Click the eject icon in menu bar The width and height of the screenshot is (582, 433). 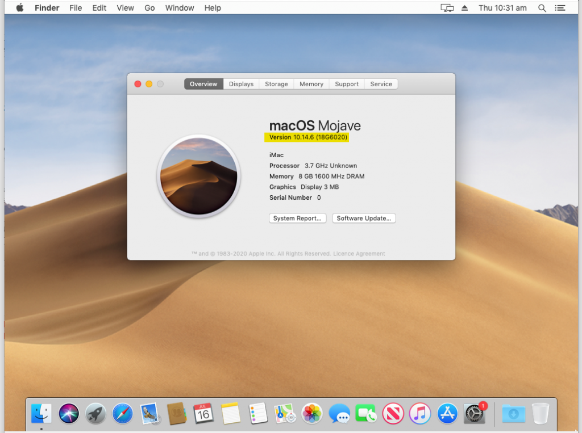[464, 8]
